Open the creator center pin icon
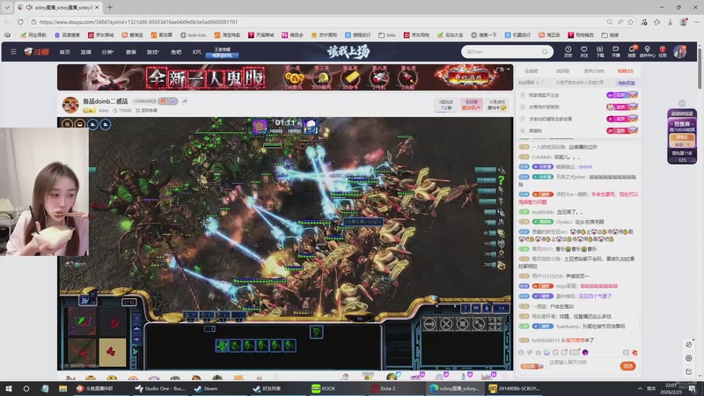The height and width of the screenshot is (396, 704). point(647,51)
